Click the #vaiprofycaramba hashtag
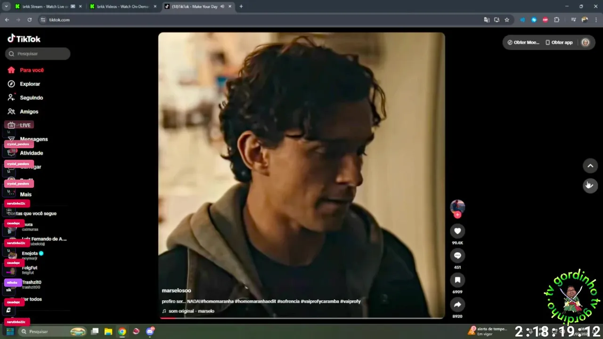Screen dimensions: 603x339 320,301
